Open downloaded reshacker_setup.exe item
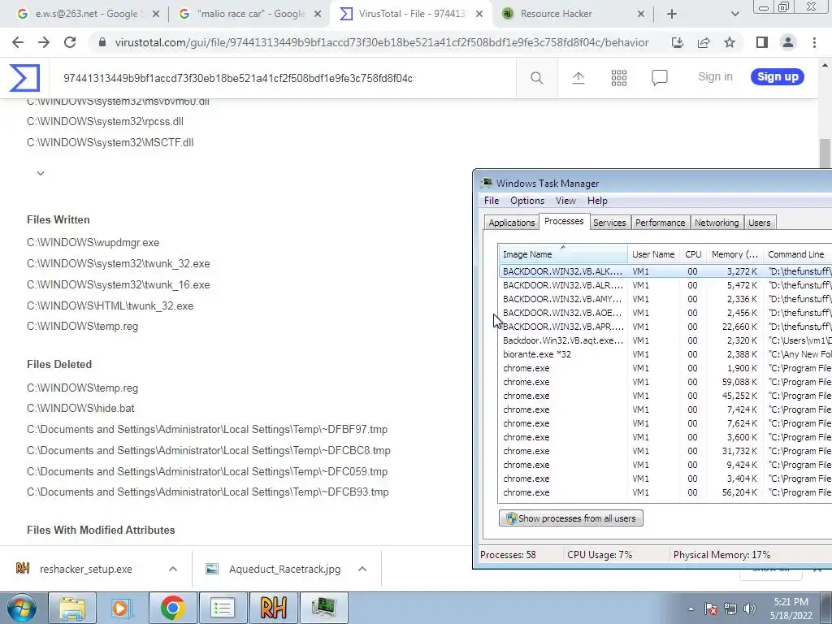This screenshot has width=832, height=624. pos(86,569)
